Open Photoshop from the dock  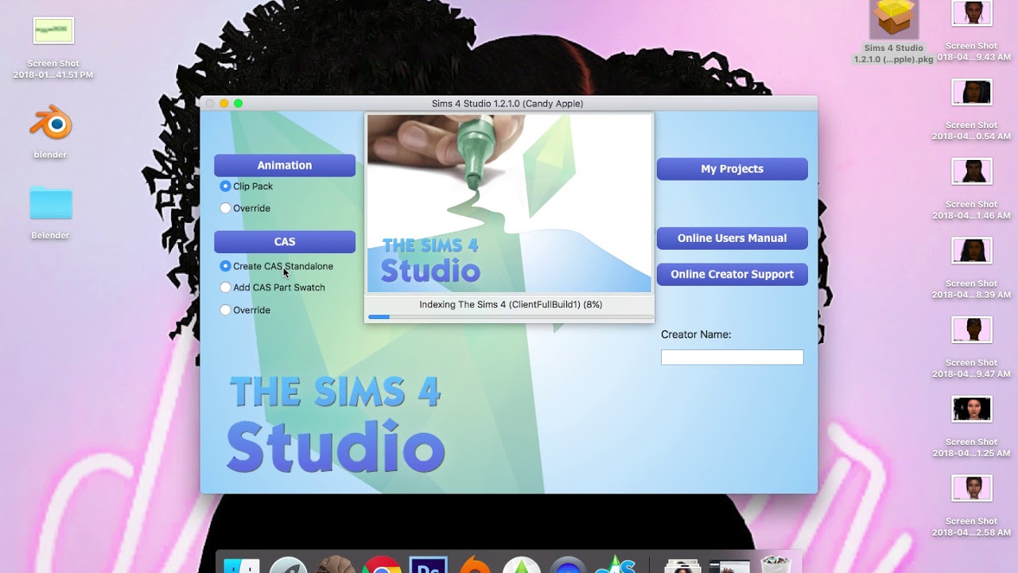[x=429, y=565]
